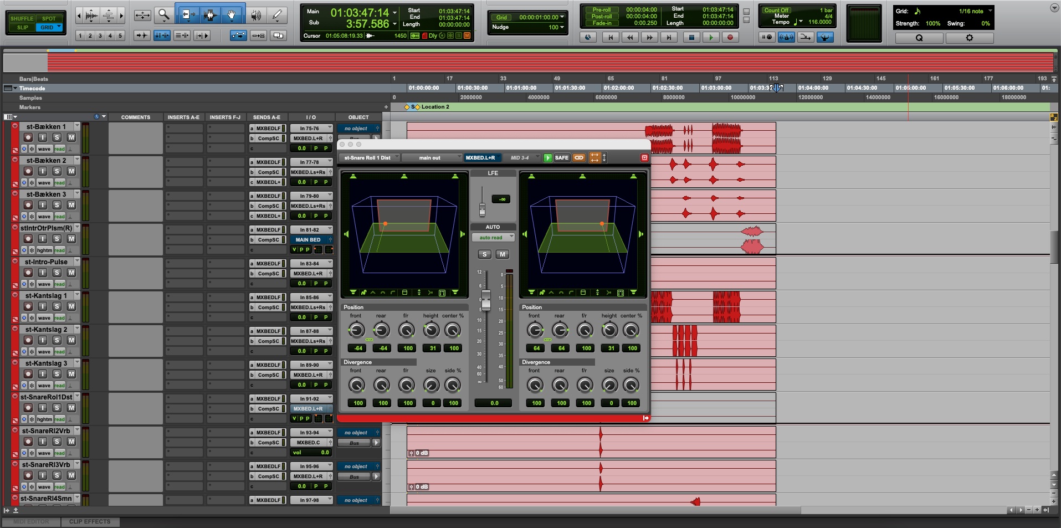Click the quantize Q button

point(919,38)
